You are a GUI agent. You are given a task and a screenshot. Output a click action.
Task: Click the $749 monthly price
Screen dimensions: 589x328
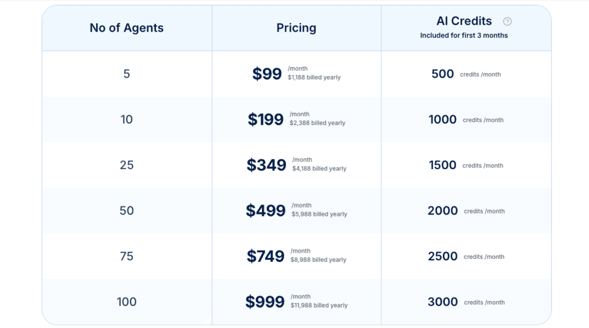pyautogui.click(x=265, y=256)
